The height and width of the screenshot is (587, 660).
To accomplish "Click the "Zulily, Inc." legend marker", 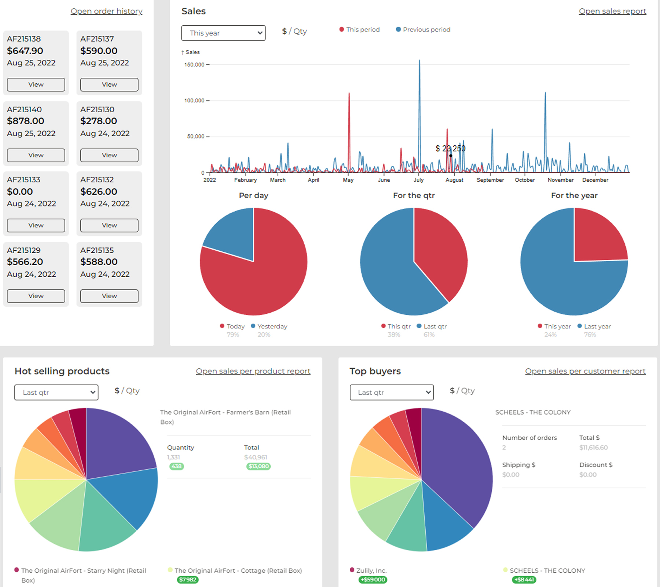I will [x=353, y=570].
